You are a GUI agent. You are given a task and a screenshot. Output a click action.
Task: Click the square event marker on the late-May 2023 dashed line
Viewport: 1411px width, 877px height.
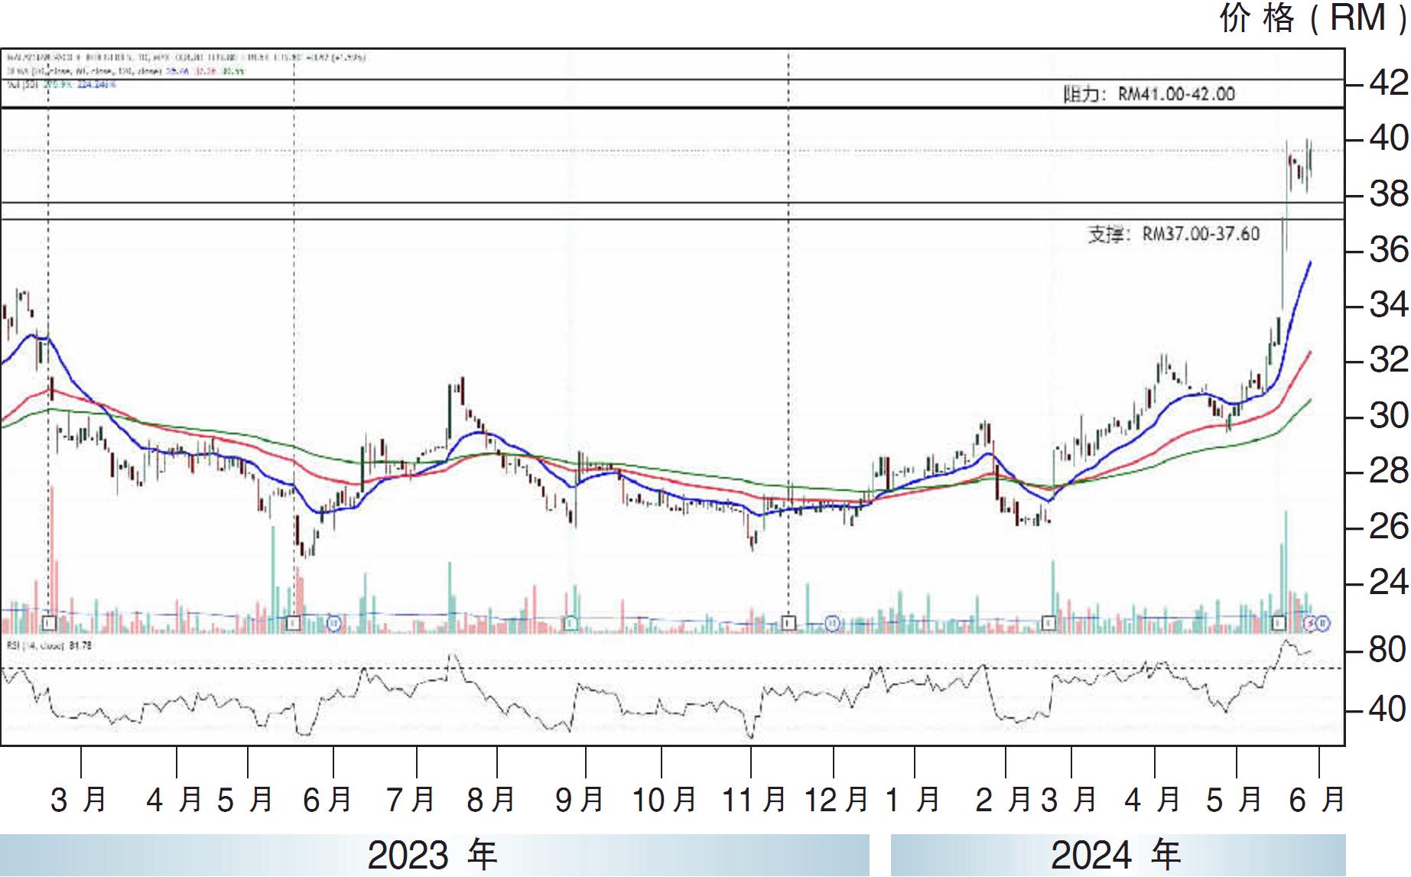(x=294, y=623)
